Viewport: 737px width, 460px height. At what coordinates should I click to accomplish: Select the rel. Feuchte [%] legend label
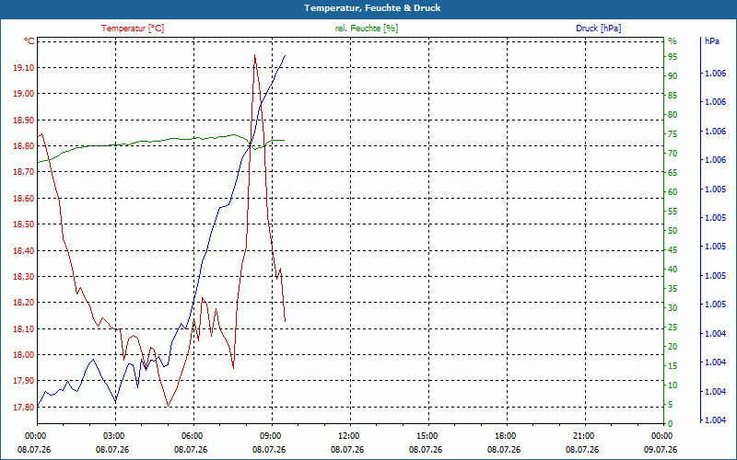pos(366,29)
